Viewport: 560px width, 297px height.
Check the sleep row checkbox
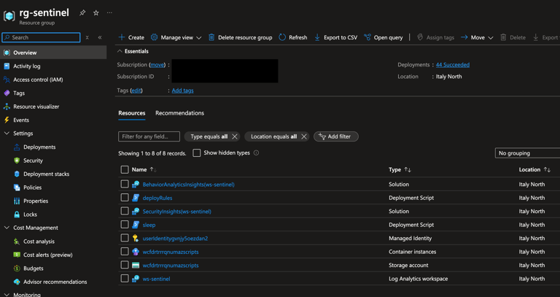125,225
